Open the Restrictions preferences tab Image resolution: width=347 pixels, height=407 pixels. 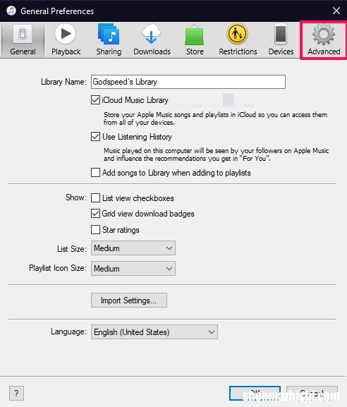[238, 40]
